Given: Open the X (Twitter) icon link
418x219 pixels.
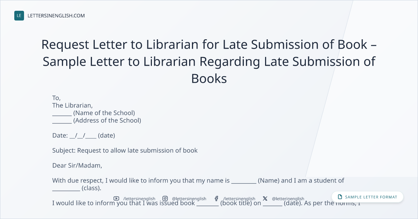Looking at the screenshot, I should 265,198.
